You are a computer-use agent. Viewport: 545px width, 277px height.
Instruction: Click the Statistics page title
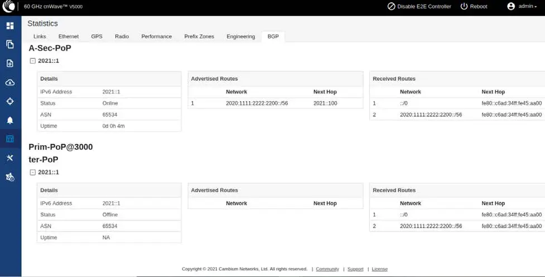(42, 23)
